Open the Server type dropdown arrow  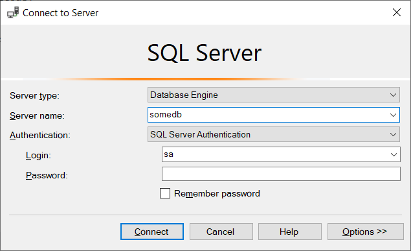tap(393, 95)
